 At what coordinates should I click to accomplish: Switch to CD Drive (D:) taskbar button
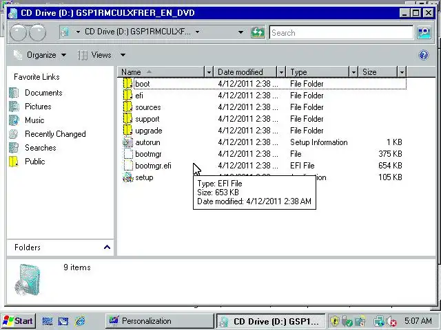[271, 321]
